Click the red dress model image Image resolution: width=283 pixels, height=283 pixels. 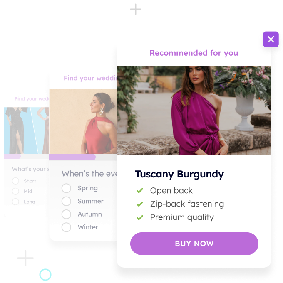point(83,121)
